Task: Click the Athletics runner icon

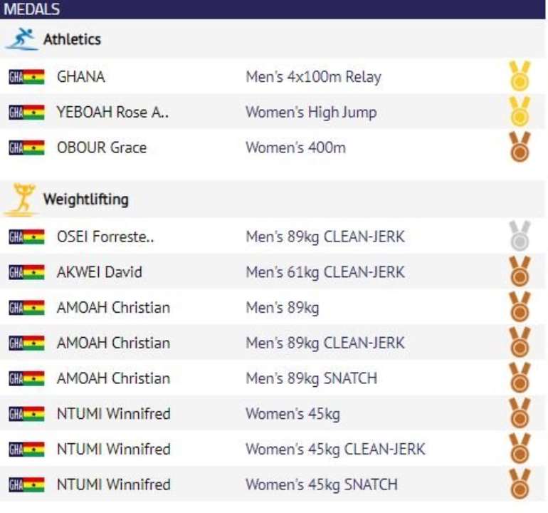Action: click(21, 39)
